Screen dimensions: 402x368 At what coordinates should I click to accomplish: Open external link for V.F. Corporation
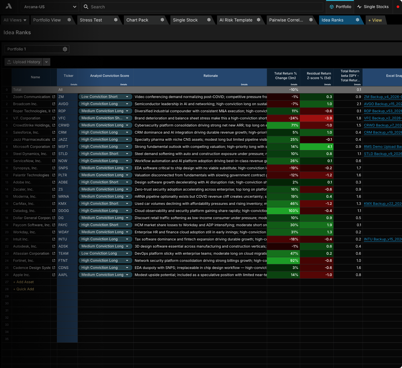(54, 118)
